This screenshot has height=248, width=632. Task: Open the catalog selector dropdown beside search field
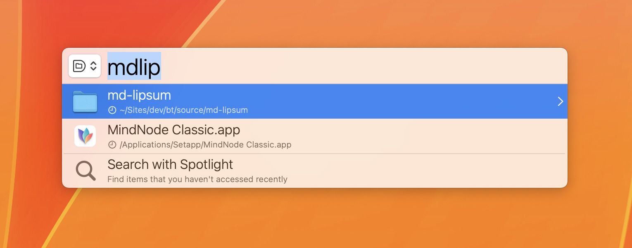pos(85,66)
